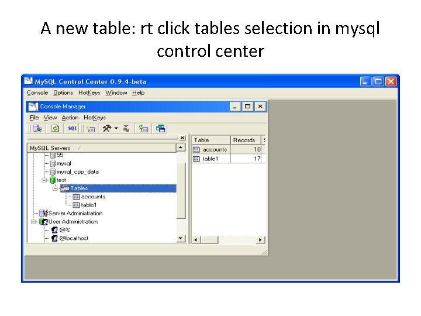Close the server tree panel
Viewport: 421px width, 316px height.
pos(182,138)
